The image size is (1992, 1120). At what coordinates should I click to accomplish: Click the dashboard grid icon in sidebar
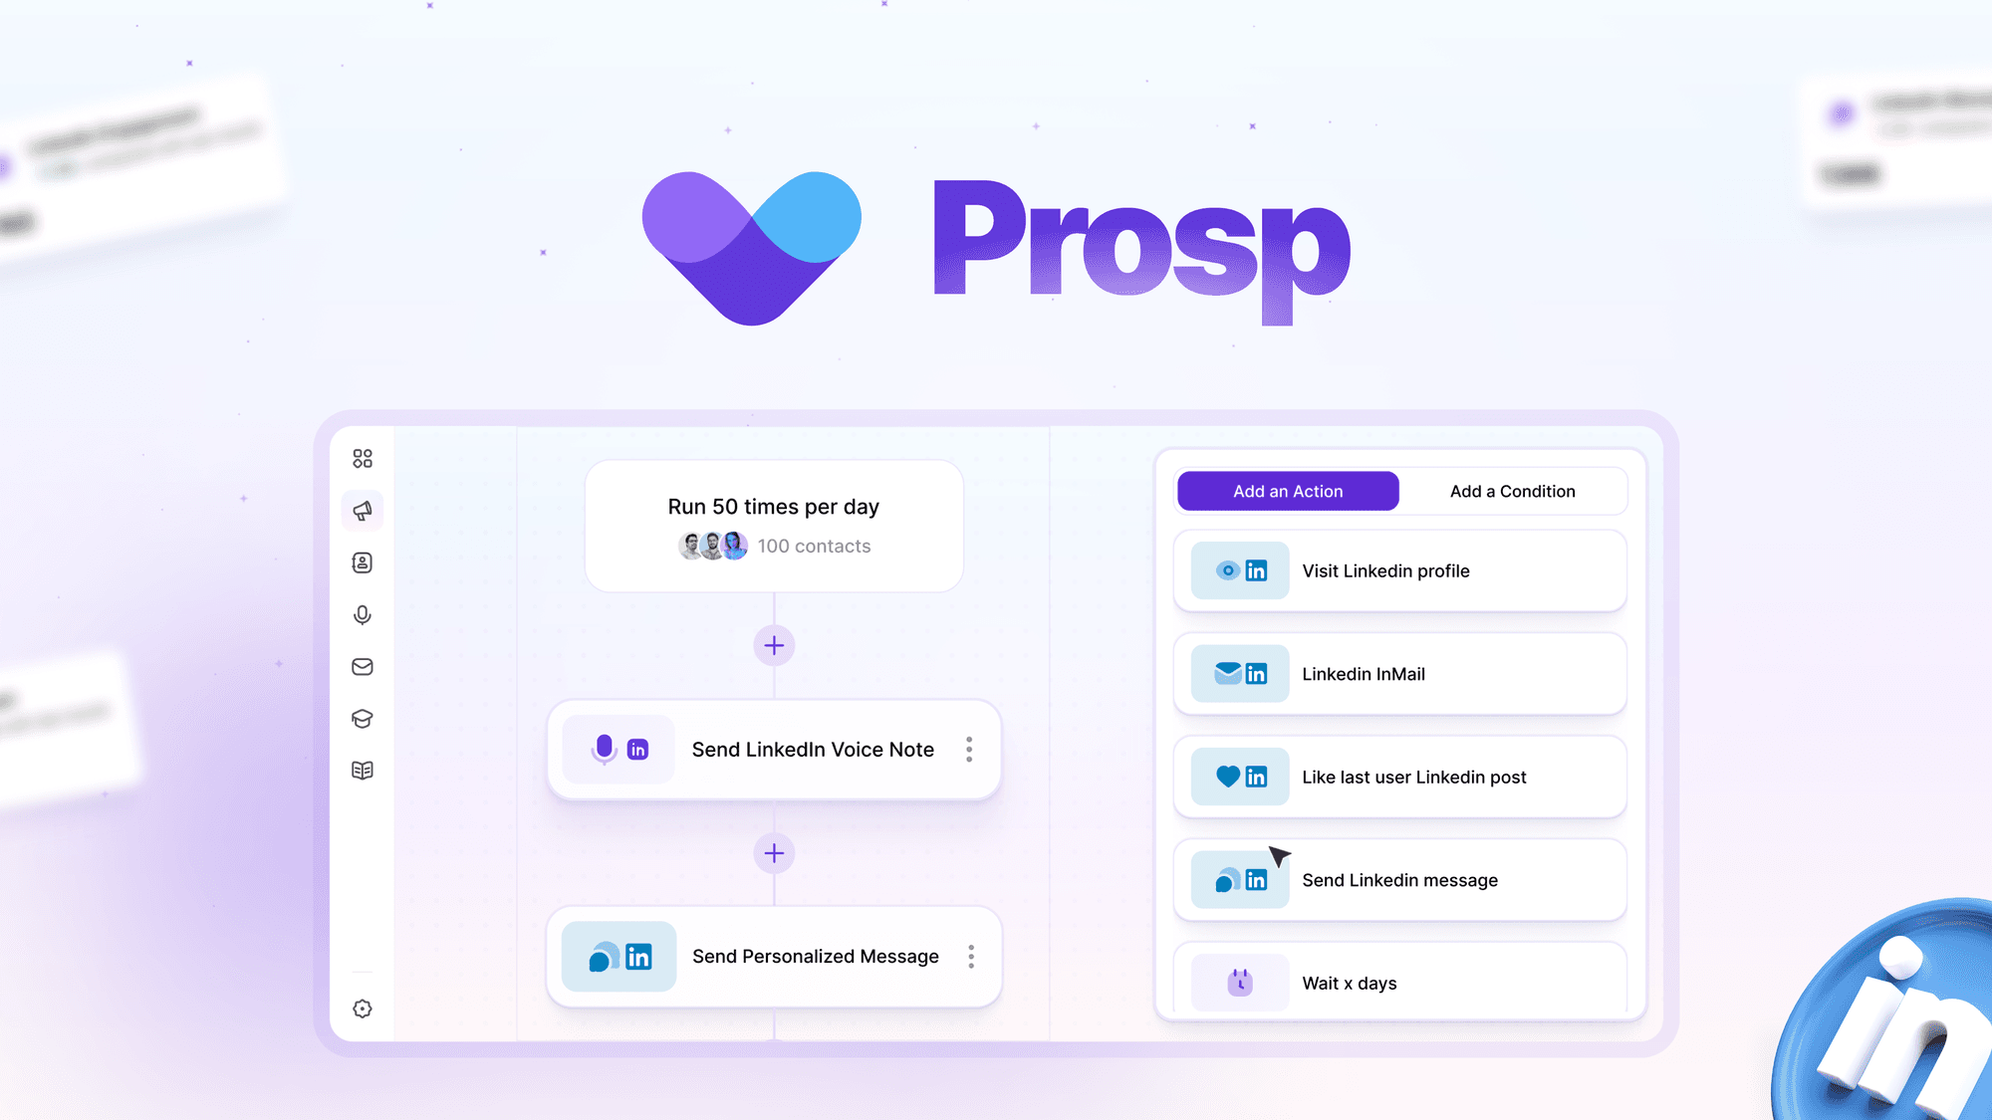(362, 458)
